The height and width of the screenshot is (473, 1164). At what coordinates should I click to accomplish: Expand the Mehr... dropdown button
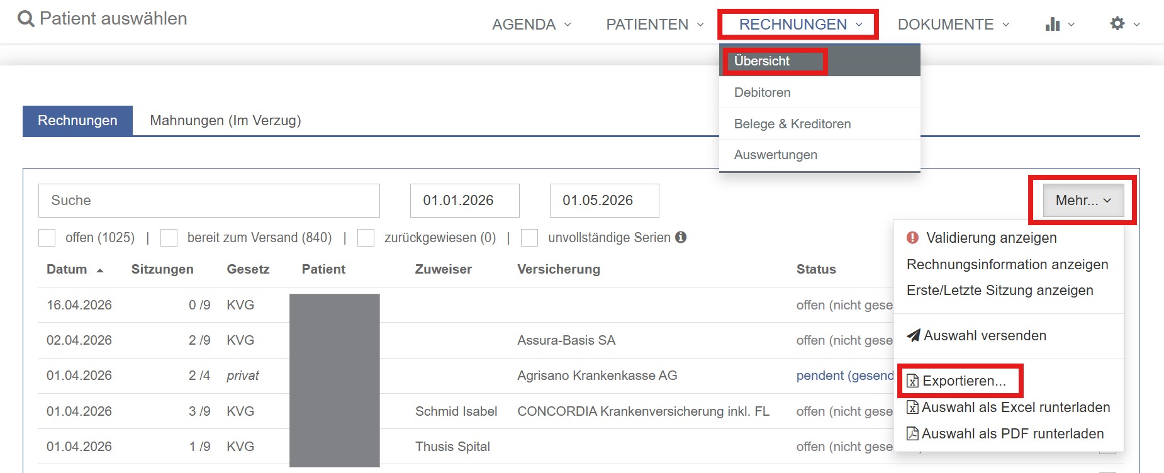click(x=1083, y=201)
